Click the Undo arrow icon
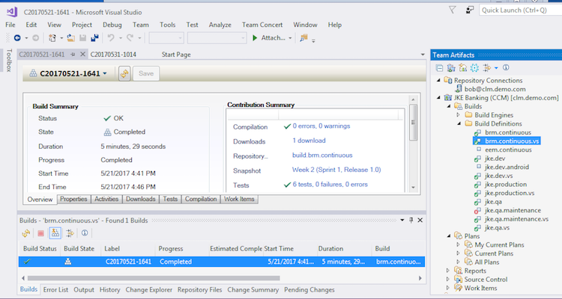 pyautogui.click(x=111, y=37)
